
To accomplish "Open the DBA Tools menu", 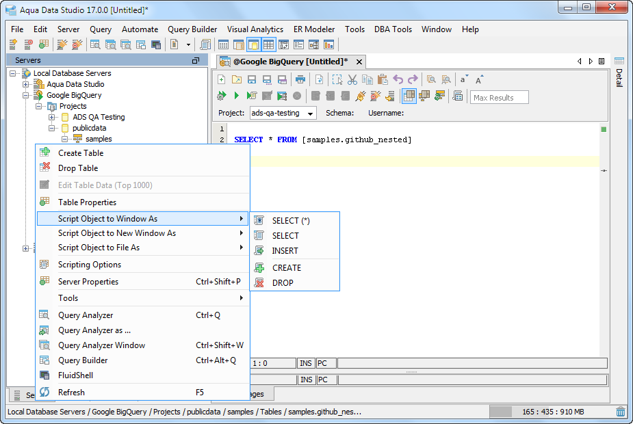I will [x=393, y=29].
